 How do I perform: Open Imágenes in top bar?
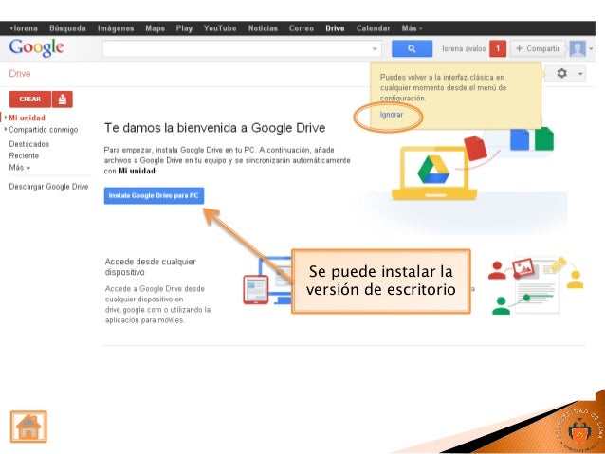[116, 28]
